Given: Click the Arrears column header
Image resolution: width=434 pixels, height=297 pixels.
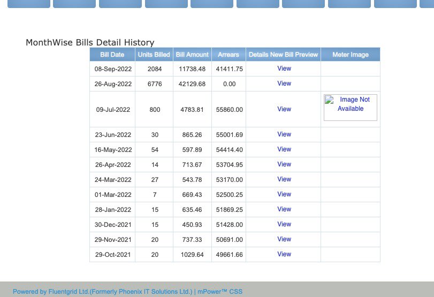Looking at the screenshot, I should [229, 55].
